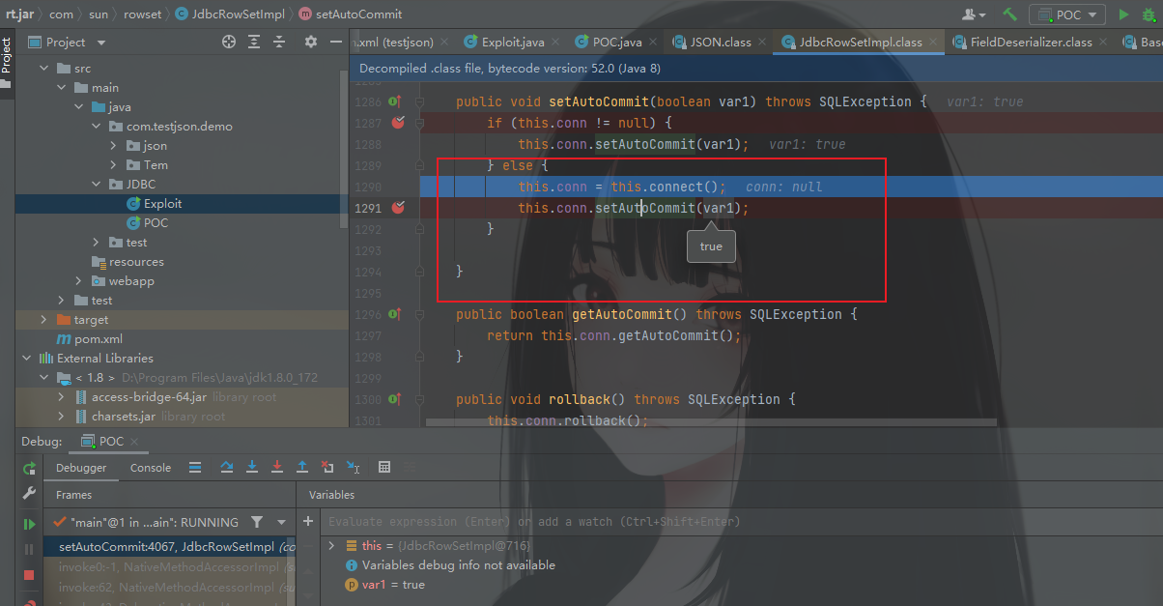This screenshot has height=606, width=1163.
Task: Collapse External Libraries node
Action: [x=26, y=359]
